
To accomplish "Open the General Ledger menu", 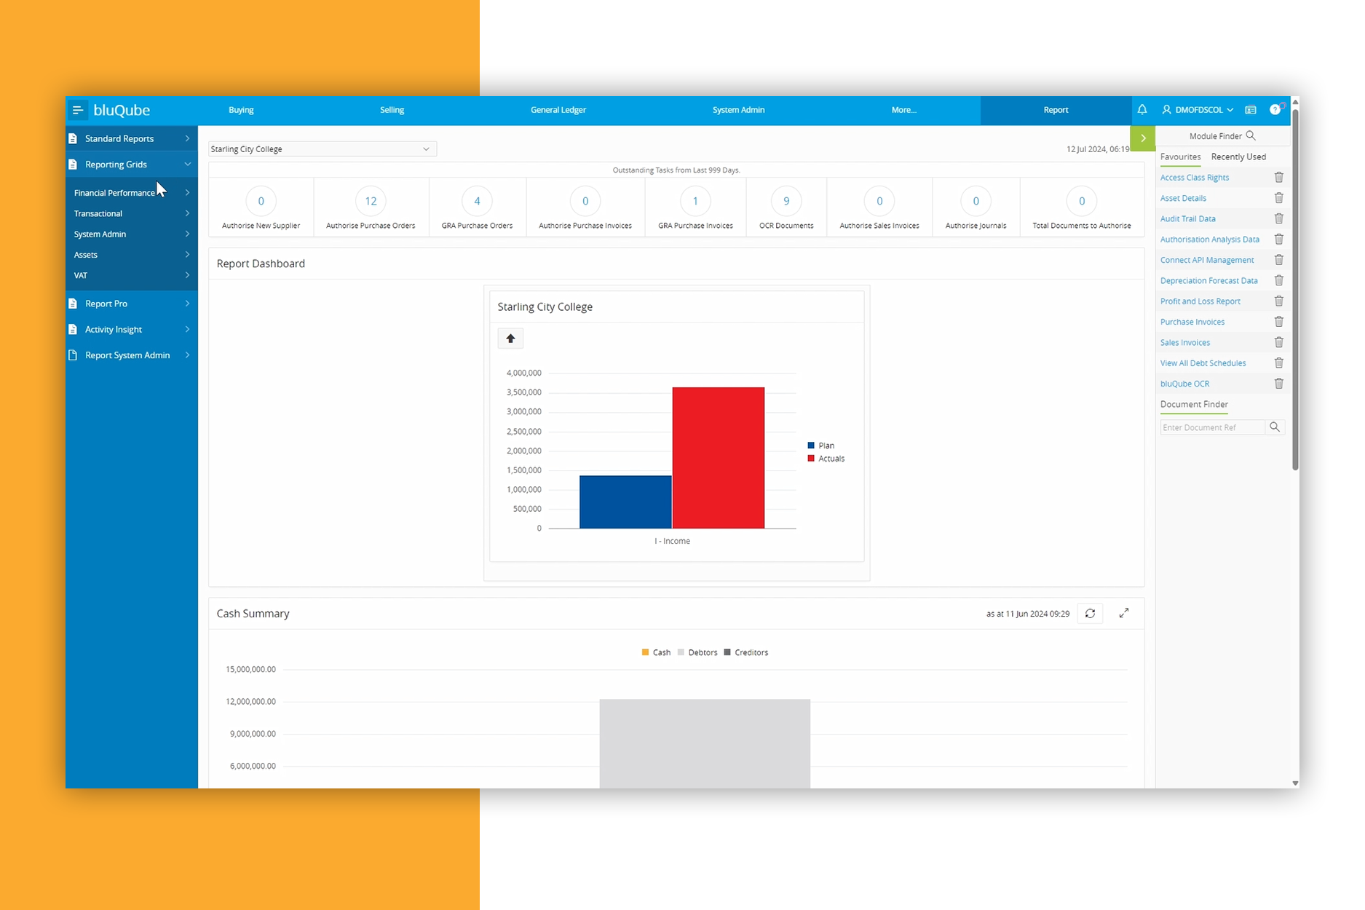I will pyautogui.click(x=558, y=110).
